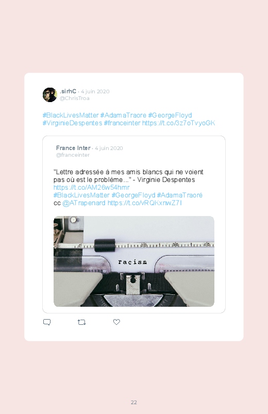Click the retweet arrows icon
Viewport: 268px width, 414px height.
pos(81,322)
